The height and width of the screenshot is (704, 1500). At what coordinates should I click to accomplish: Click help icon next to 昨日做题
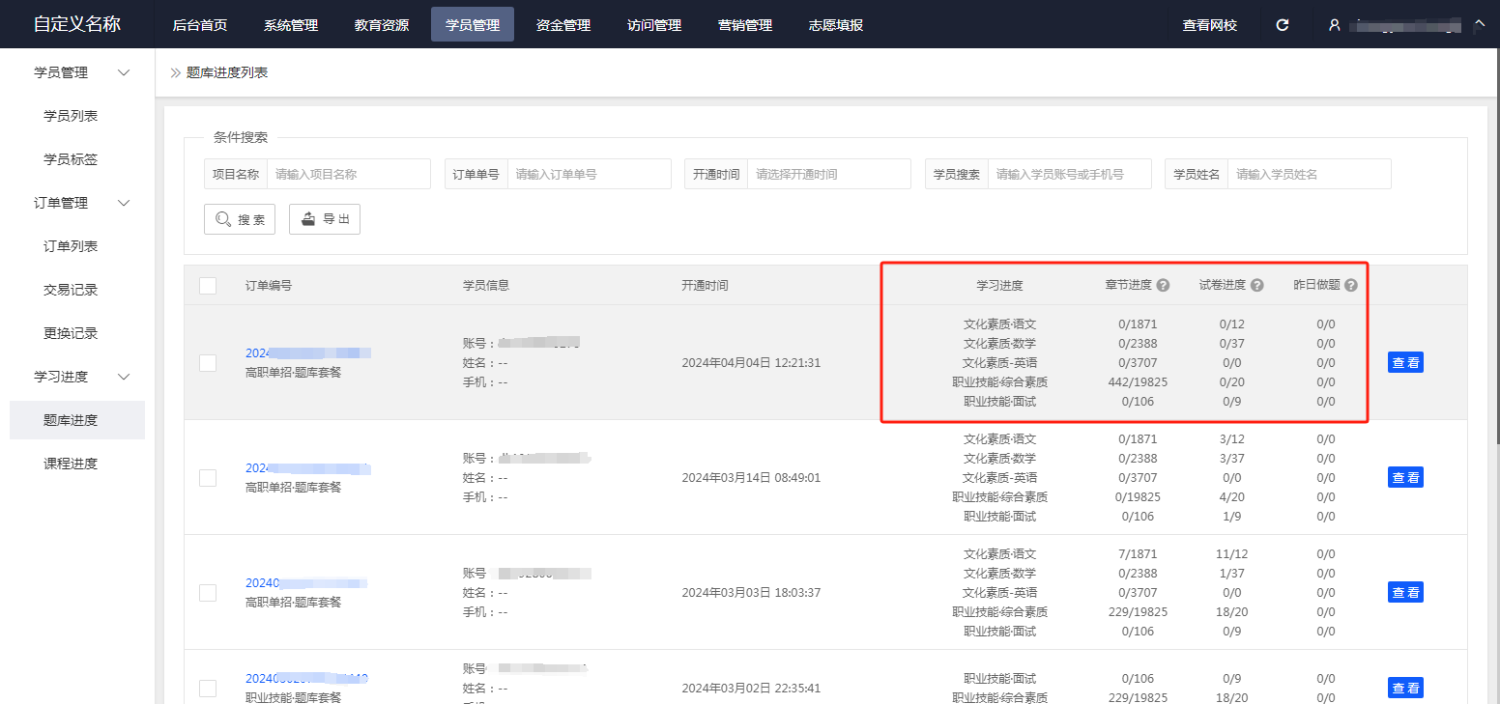[x=1350, y=286]
